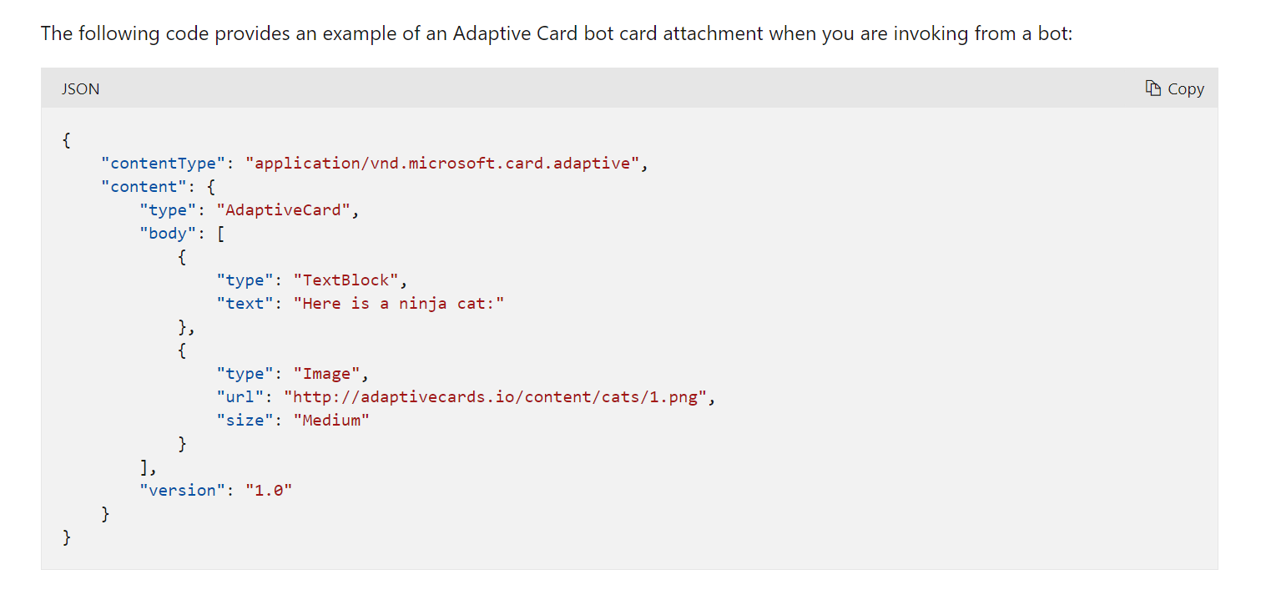Select the copy-to-clipboard pages icon
This screenshot has width=1266, height=595.
tap(1153, 88)
